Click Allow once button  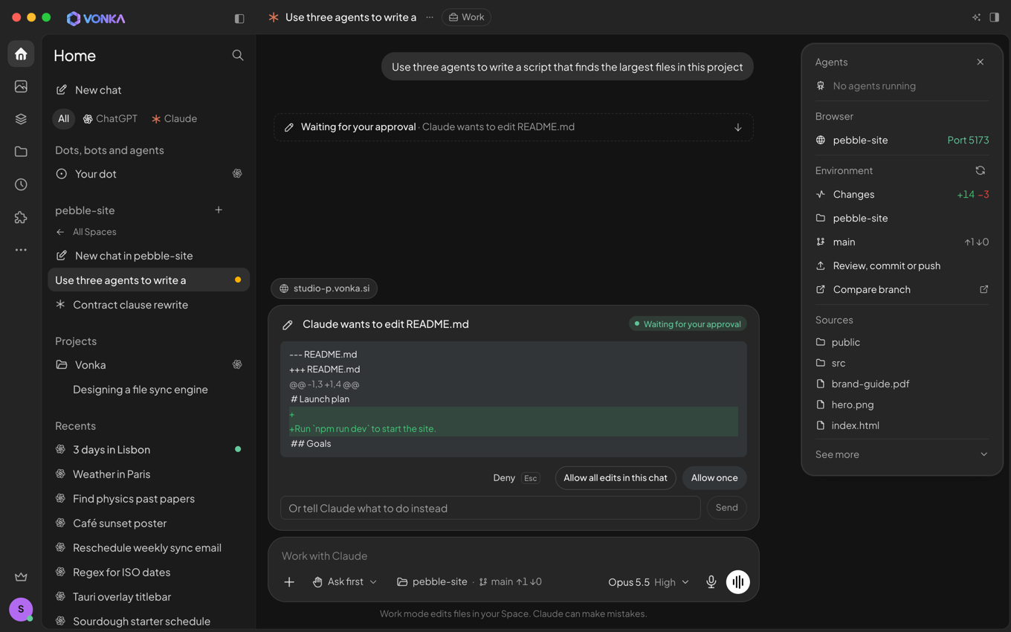tap(714, 478)
